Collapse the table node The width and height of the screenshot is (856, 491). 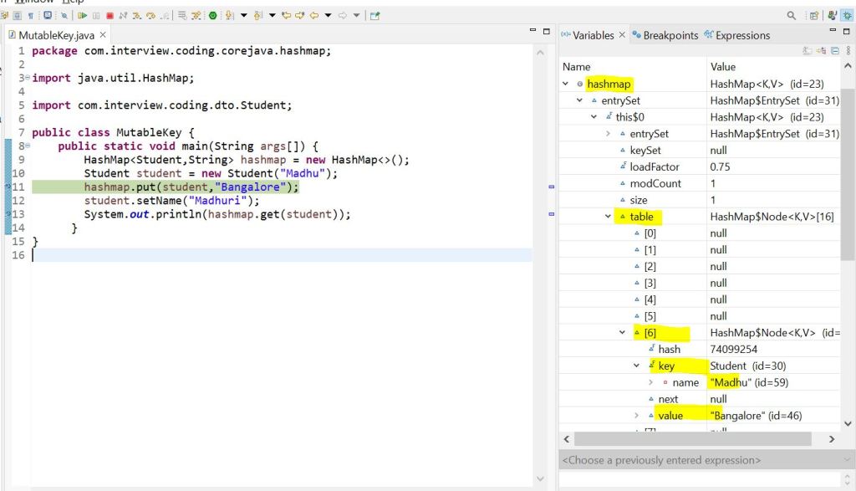[609, 217]
